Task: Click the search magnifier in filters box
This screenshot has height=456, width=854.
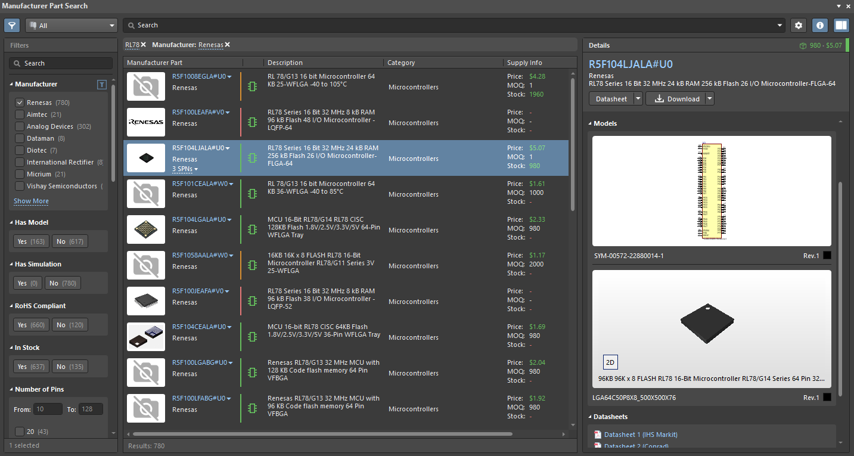Action: pos(17,63)
